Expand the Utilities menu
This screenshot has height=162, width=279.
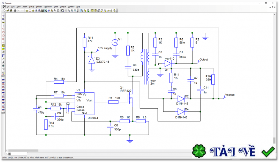tap(39, 7)
